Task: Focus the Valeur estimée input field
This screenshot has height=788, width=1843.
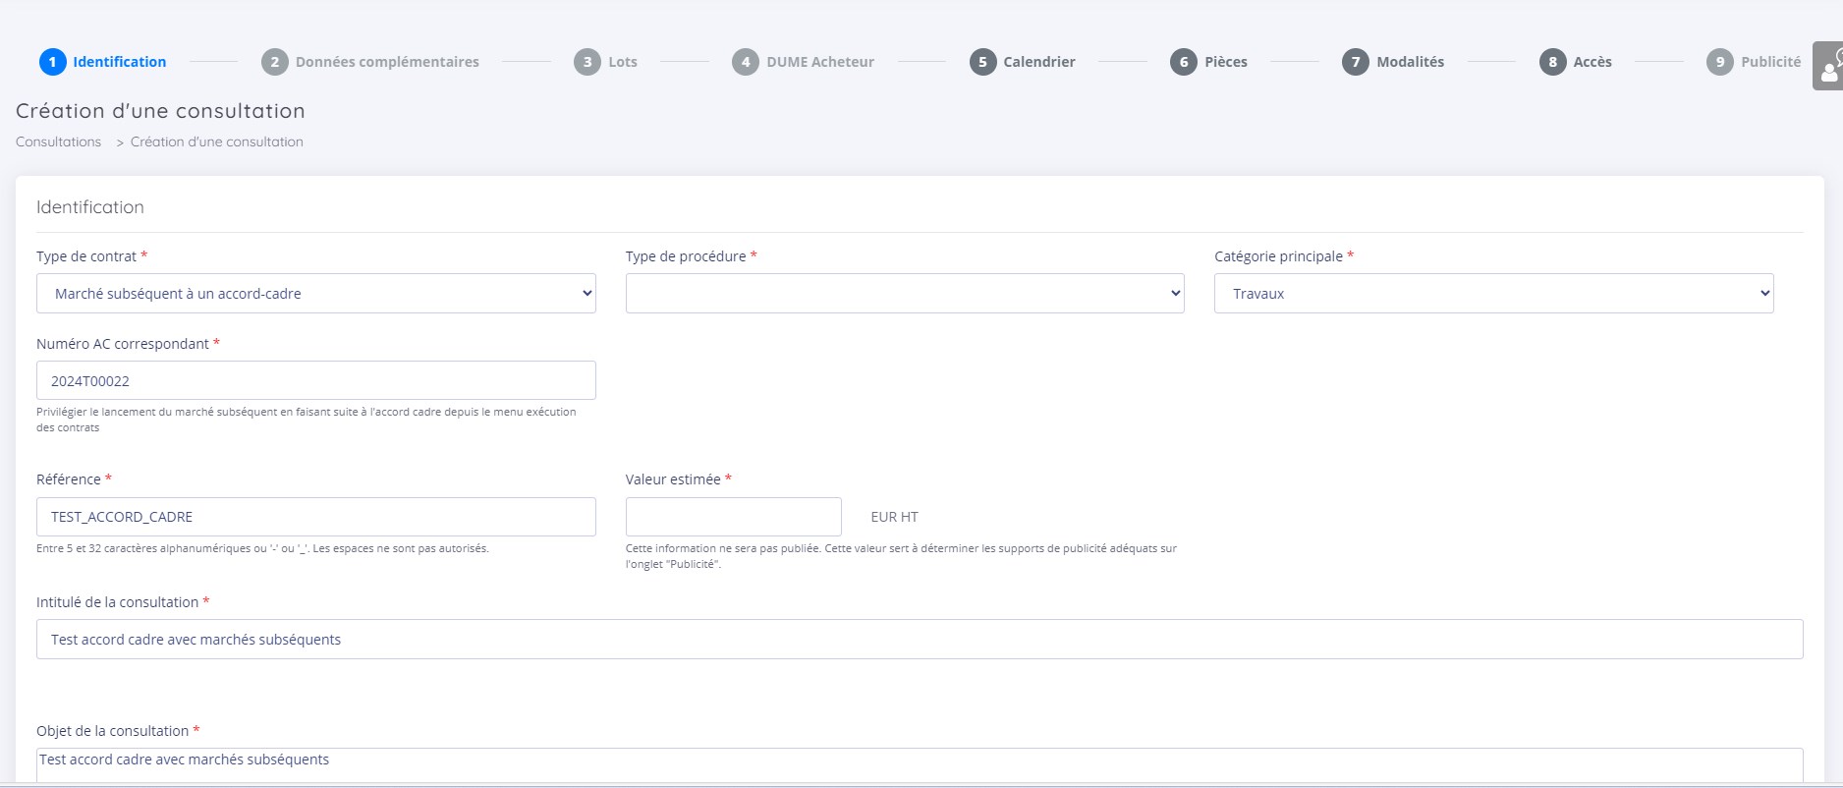Action: coord(733,517)
